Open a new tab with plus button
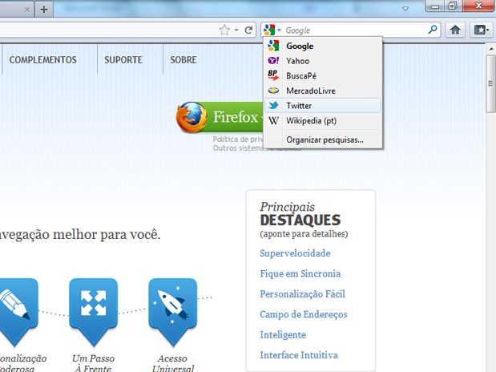The image size is (496, 372). (43, 10)
